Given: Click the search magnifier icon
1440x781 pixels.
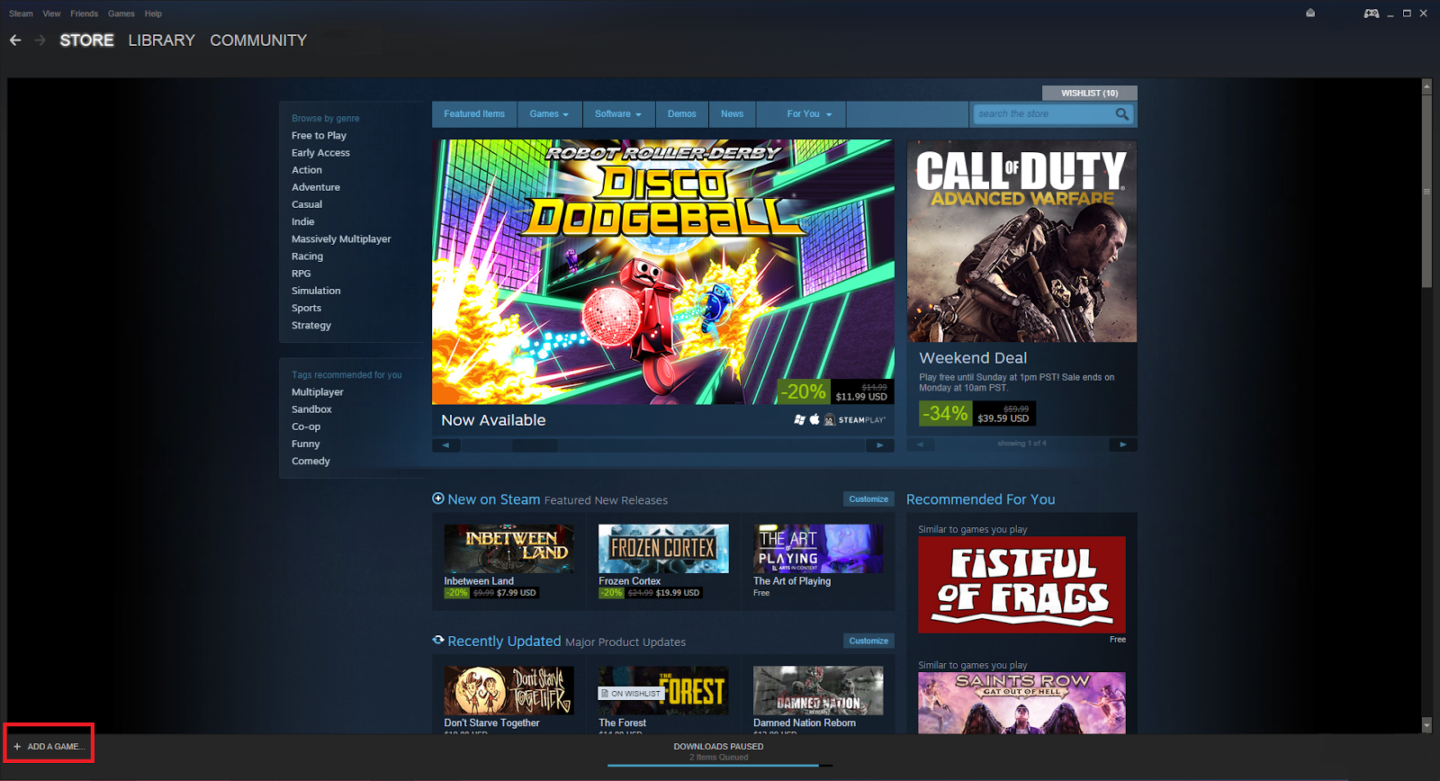Looking at the screenshot, I should pyautogui.click(x=1121, y=114).
